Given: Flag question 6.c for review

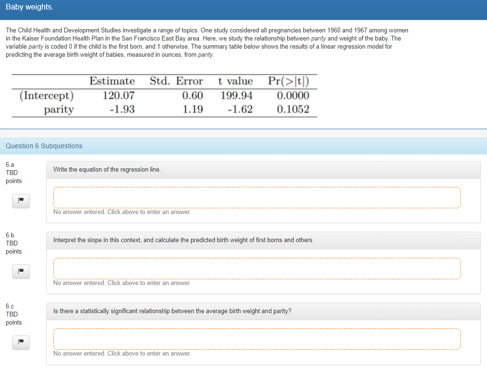Looking at the screenshot, I should pos(21,343).
